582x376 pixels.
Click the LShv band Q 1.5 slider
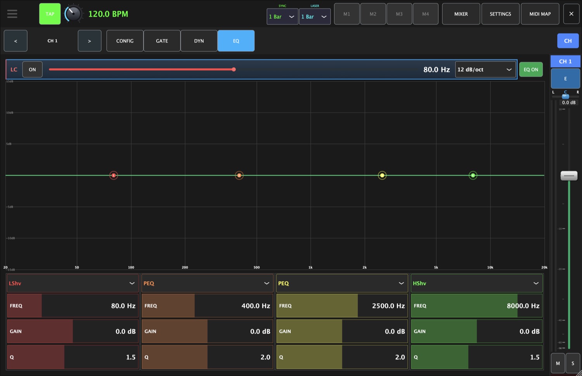click(x=73, y=357)
